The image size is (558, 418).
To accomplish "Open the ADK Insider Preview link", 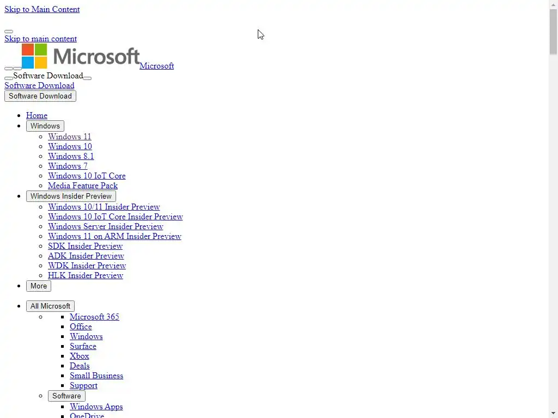I will tap(86, 256).
